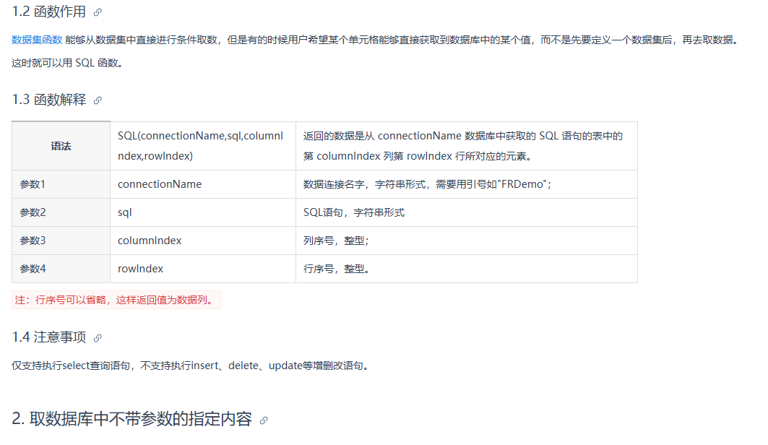Image resolution: width=768 pixels, height=445 pixels.
Task: Click heading 2. 取数据库中不带参数的指定内容
Action: (131, 419)
